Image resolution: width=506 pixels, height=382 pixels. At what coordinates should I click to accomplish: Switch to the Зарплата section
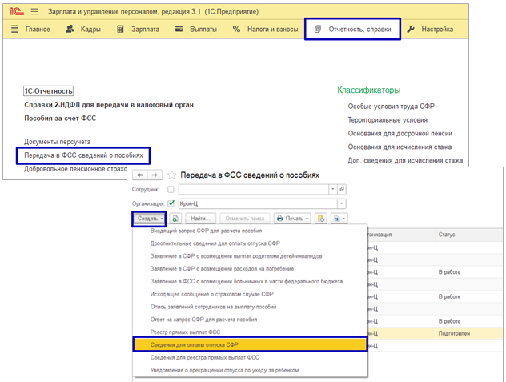(x=138, y=30)
